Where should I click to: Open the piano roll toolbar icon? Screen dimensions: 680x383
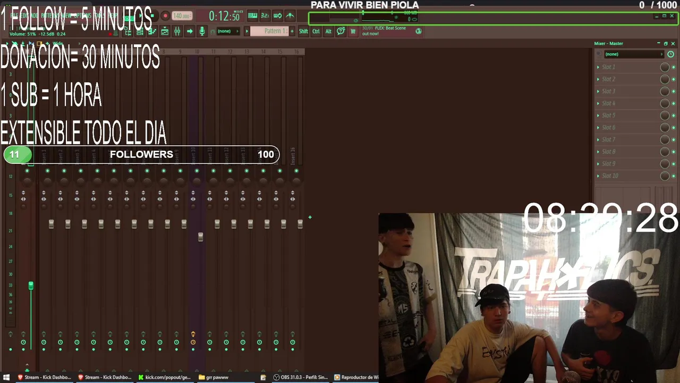pyautogui.click(x=152, y=31)
